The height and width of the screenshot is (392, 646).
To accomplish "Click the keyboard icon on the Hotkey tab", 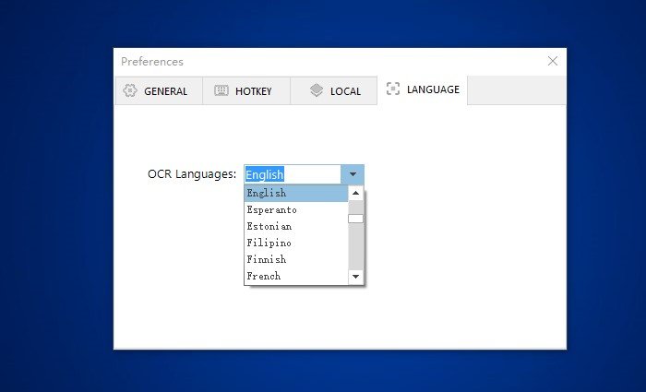I will (x=221, y=90).
